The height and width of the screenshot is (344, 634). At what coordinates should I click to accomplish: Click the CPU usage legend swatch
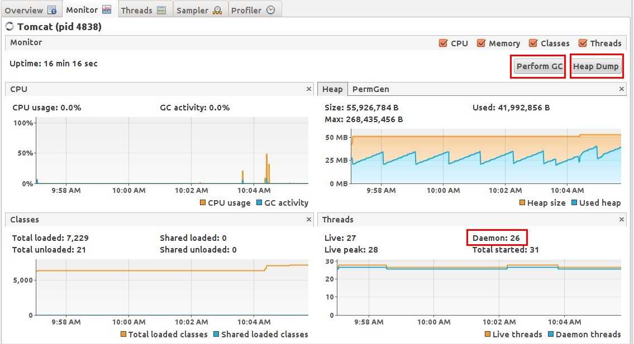pyautogui.click(x=203, y=203)
